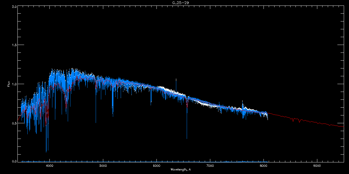Click the 6000 wavelength tick label
The image size is (349, 174).
pyautogui.click(x=157, y=166)
